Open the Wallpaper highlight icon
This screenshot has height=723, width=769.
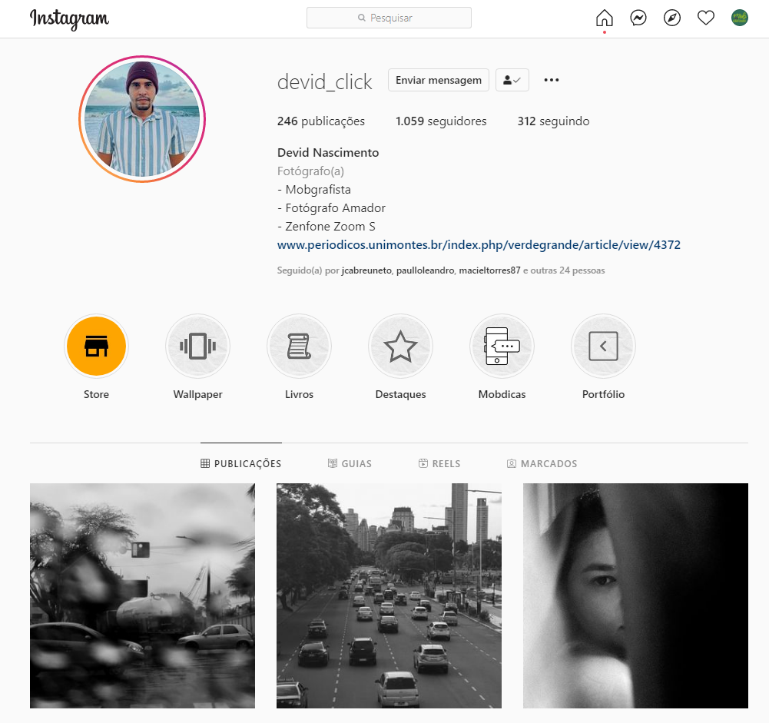[197, 346]
